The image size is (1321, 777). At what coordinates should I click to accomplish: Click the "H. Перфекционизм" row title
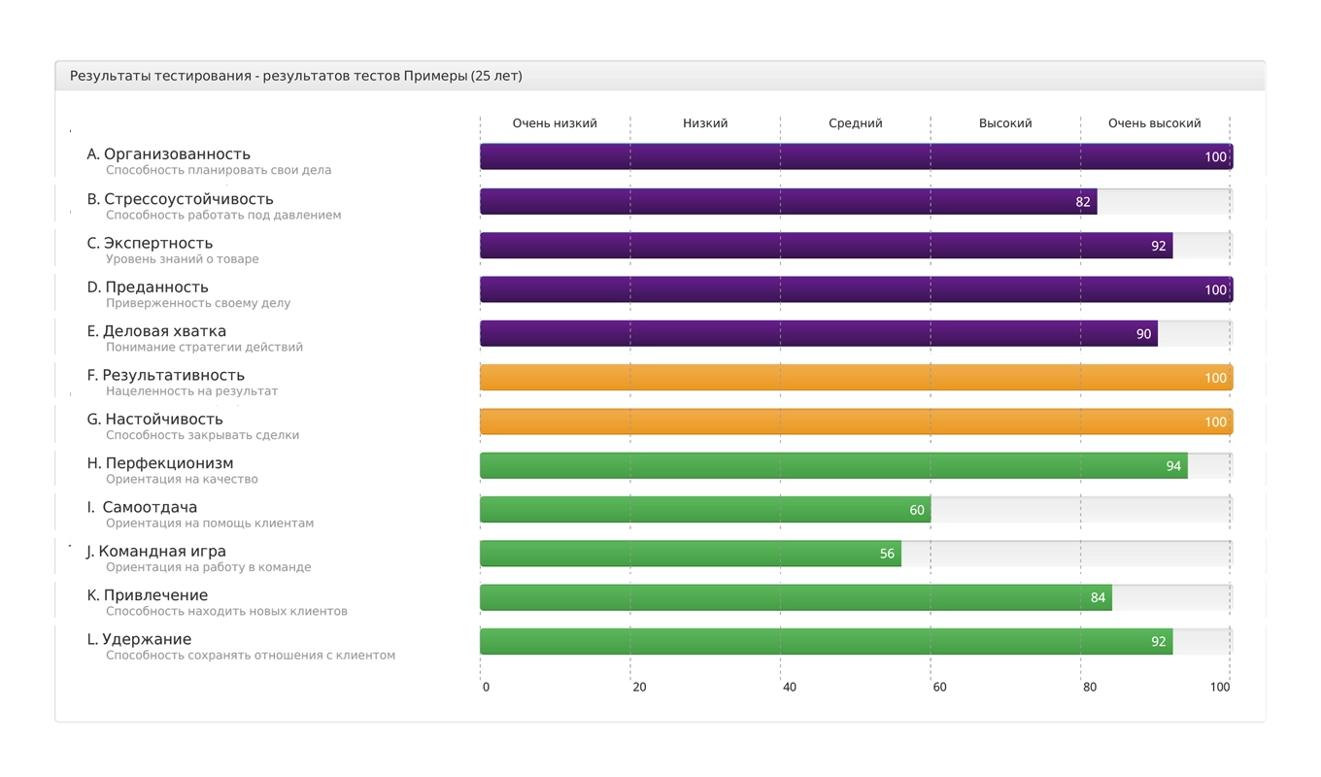pyautogui.click(x=160, y=463)
